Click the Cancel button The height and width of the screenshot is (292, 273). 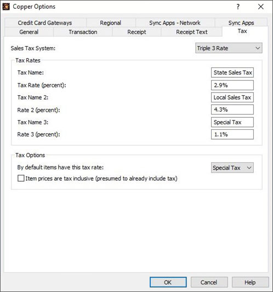209,282
